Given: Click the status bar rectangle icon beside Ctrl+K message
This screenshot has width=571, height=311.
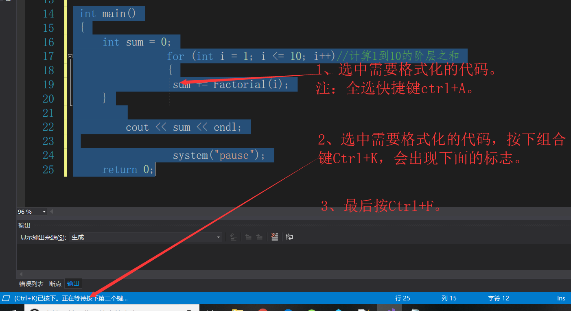Looking at the screenshot, I should (x=6, y=298).
